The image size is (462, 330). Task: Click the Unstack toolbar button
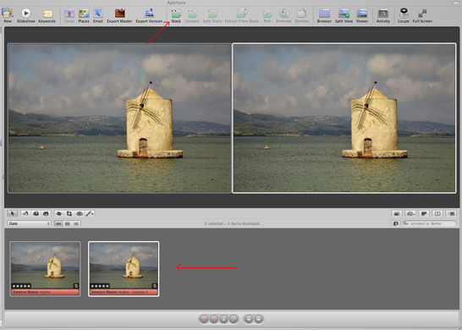coord(192,15)
